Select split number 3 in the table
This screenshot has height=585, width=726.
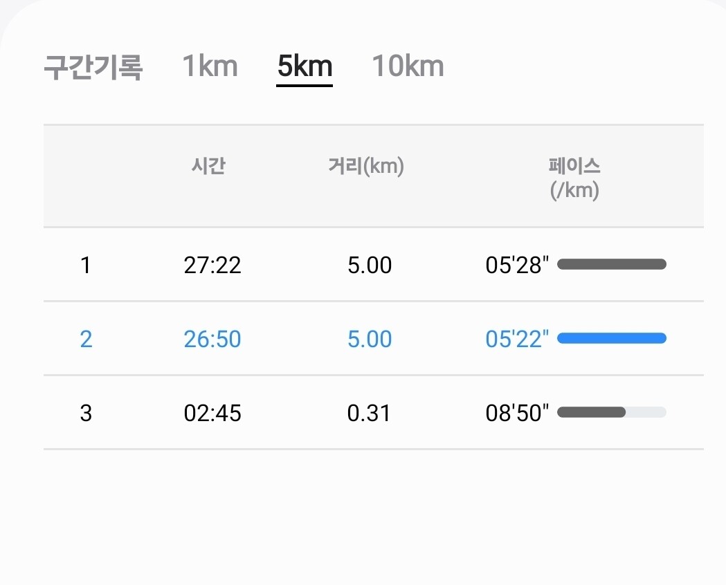(x=86, y=413)
